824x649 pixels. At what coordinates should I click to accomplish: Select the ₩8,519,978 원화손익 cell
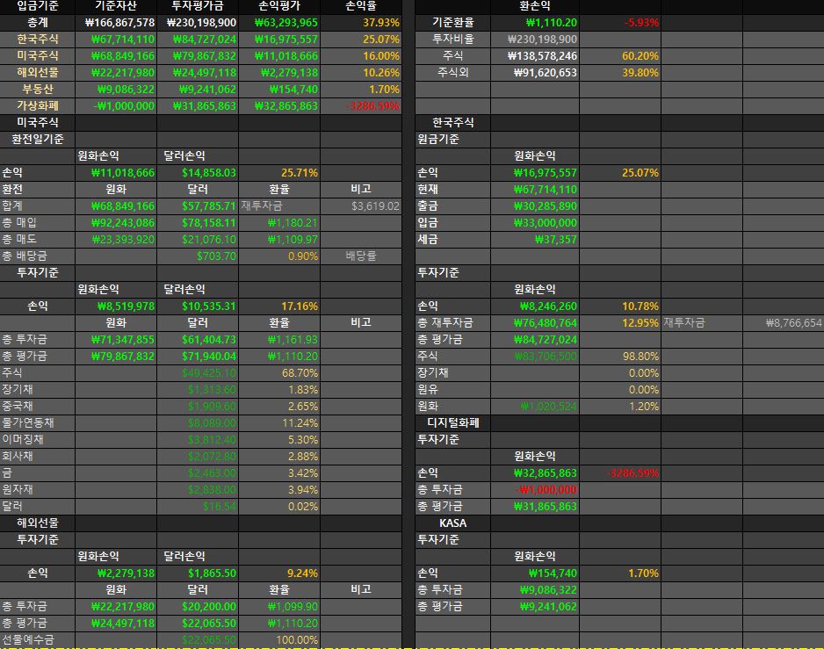click(x=116, y=306)
